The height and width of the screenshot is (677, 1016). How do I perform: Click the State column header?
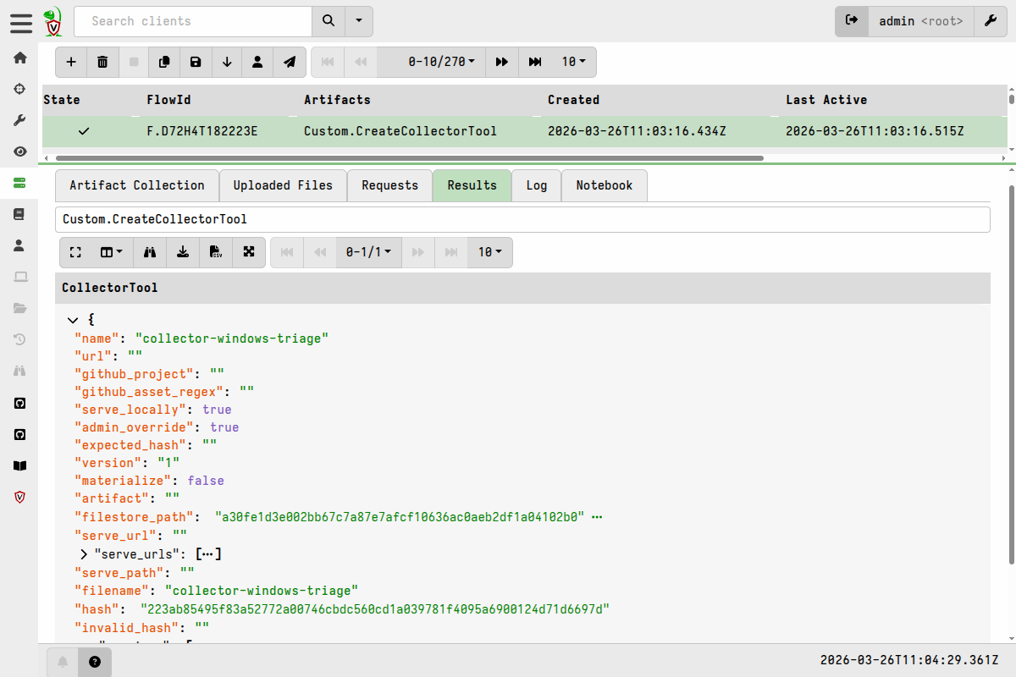pos(62,100)
